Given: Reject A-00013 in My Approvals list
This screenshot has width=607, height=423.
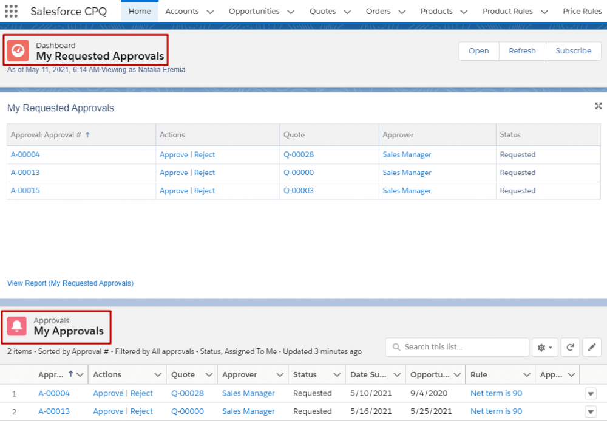Looking at the screenshot, I should tap(141, 411).
